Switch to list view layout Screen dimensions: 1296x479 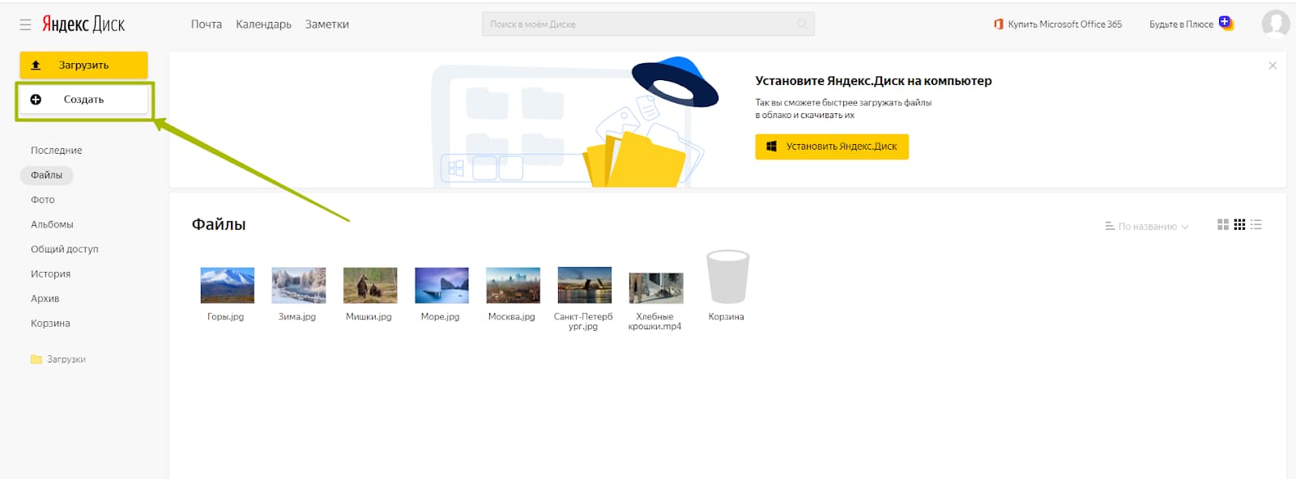[1256, 225]
